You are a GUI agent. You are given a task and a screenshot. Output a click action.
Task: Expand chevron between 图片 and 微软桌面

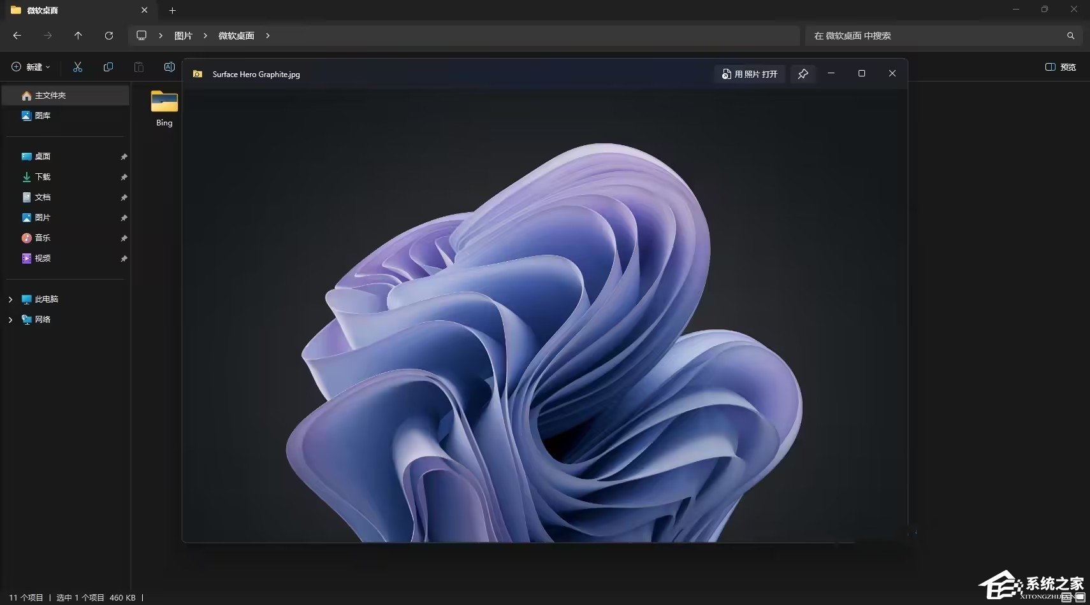[x=205, y=36]
